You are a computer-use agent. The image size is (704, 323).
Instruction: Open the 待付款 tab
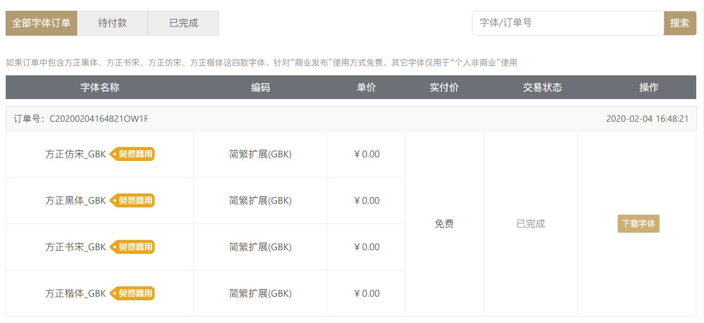tap(112, 23)
